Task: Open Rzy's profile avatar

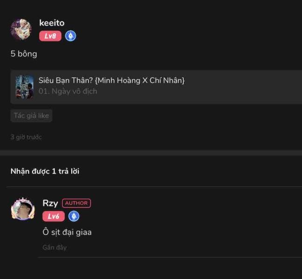Action: click(x=23, y=209)
